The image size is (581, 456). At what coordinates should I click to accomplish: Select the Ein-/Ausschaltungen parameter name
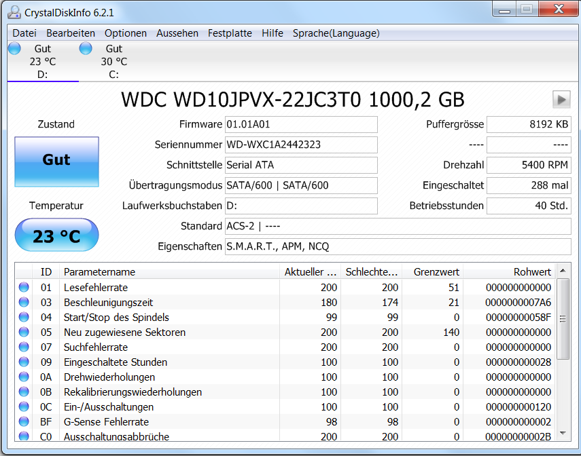(109, 406)
